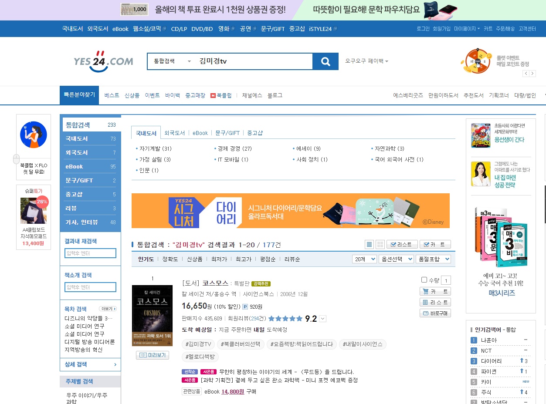The height and width of the screenshot is (404, 546).
Task: Click the main search input field
Action: [x=254, y=61]
